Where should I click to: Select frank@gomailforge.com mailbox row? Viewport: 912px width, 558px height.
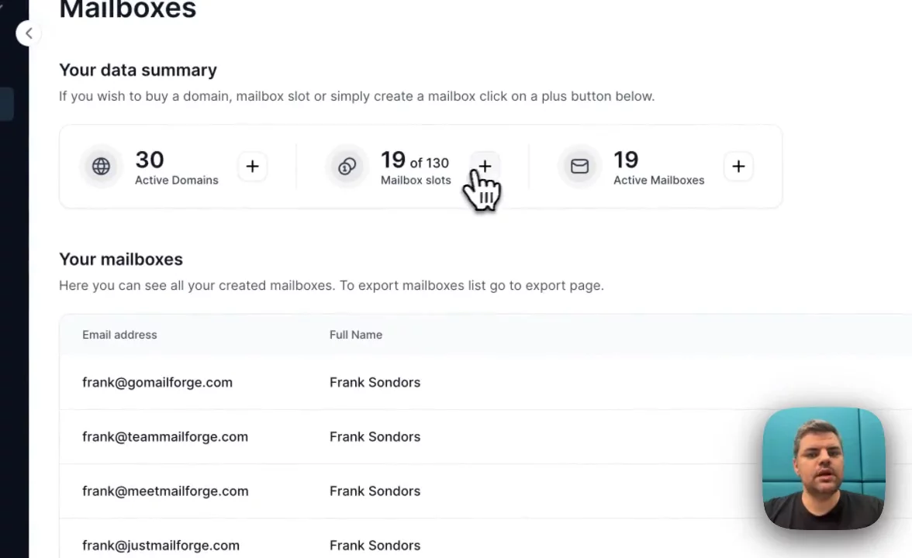tap(157, 382)
